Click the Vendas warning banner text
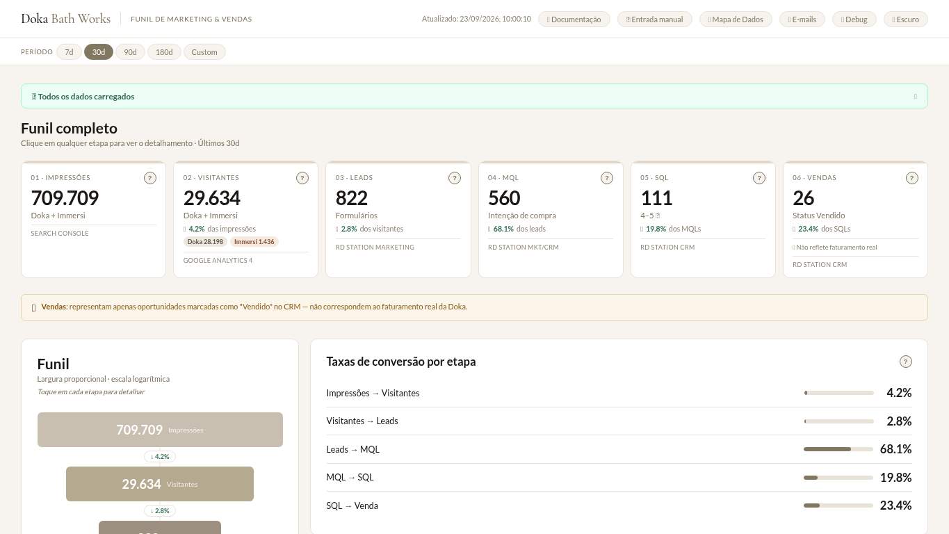The image size is (949, 534). (254, 307)
